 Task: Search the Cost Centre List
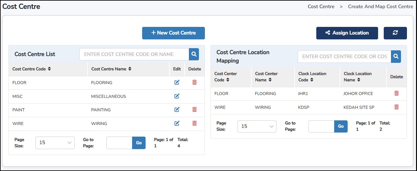(194, 54)
